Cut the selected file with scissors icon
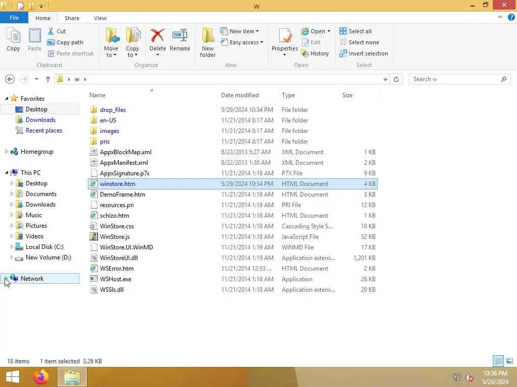Image resolution: width=517 pixels, height=387 pixels. point(57,31)
